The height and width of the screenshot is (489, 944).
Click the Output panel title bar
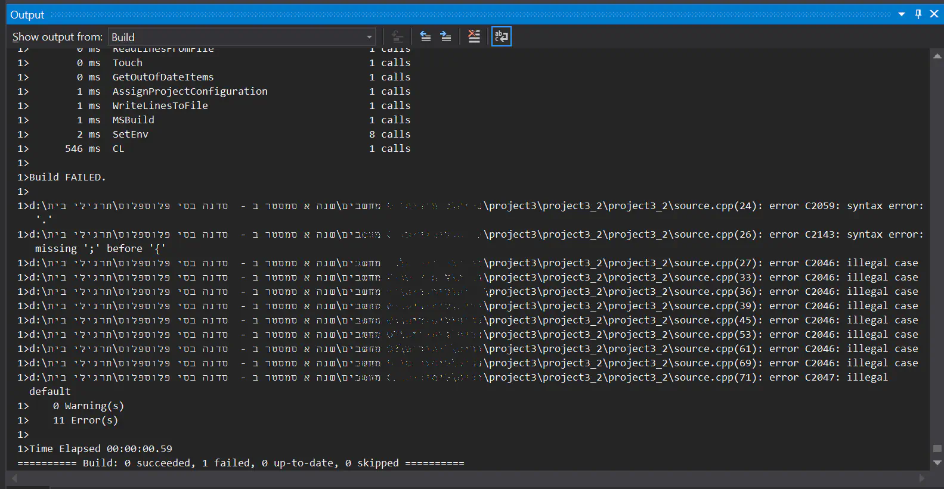[x=417, y=14]
